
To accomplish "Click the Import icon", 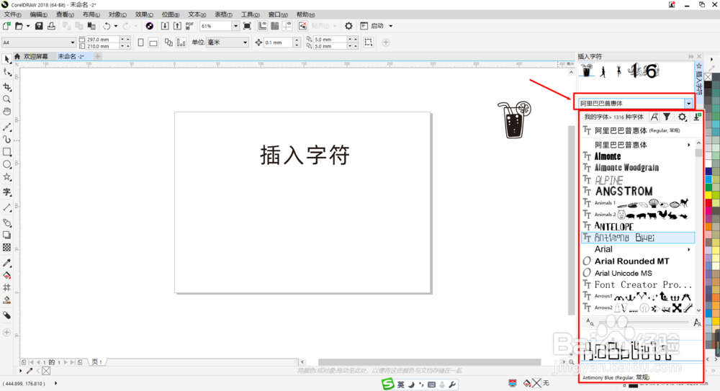I will click(x=165, y=26).
